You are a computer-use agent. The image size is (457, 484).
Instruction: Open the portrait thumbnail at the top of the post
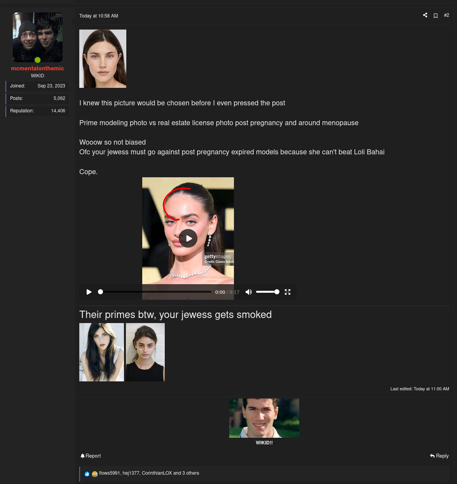pos(103,59)
